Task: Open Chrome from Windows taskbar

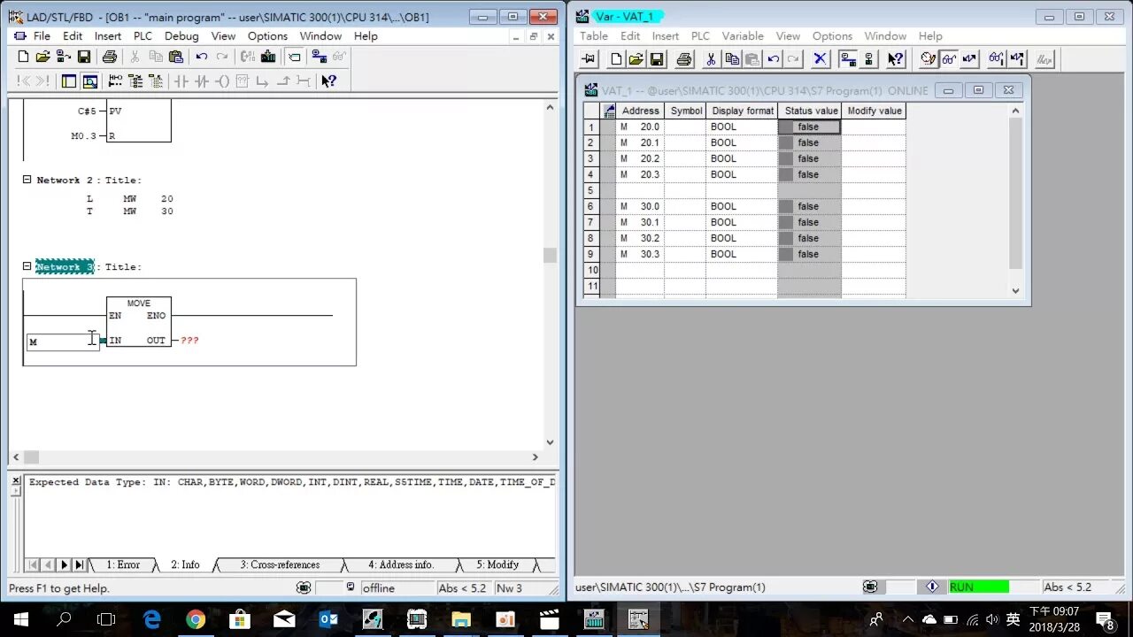Action: tap(196, 619)
